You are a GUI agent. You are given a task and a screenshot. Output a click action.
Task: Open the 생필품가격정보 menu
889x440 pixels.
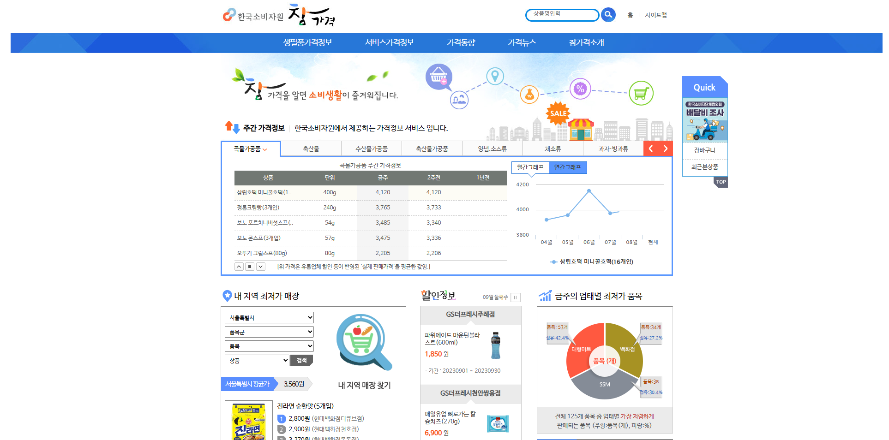[308, 42]
